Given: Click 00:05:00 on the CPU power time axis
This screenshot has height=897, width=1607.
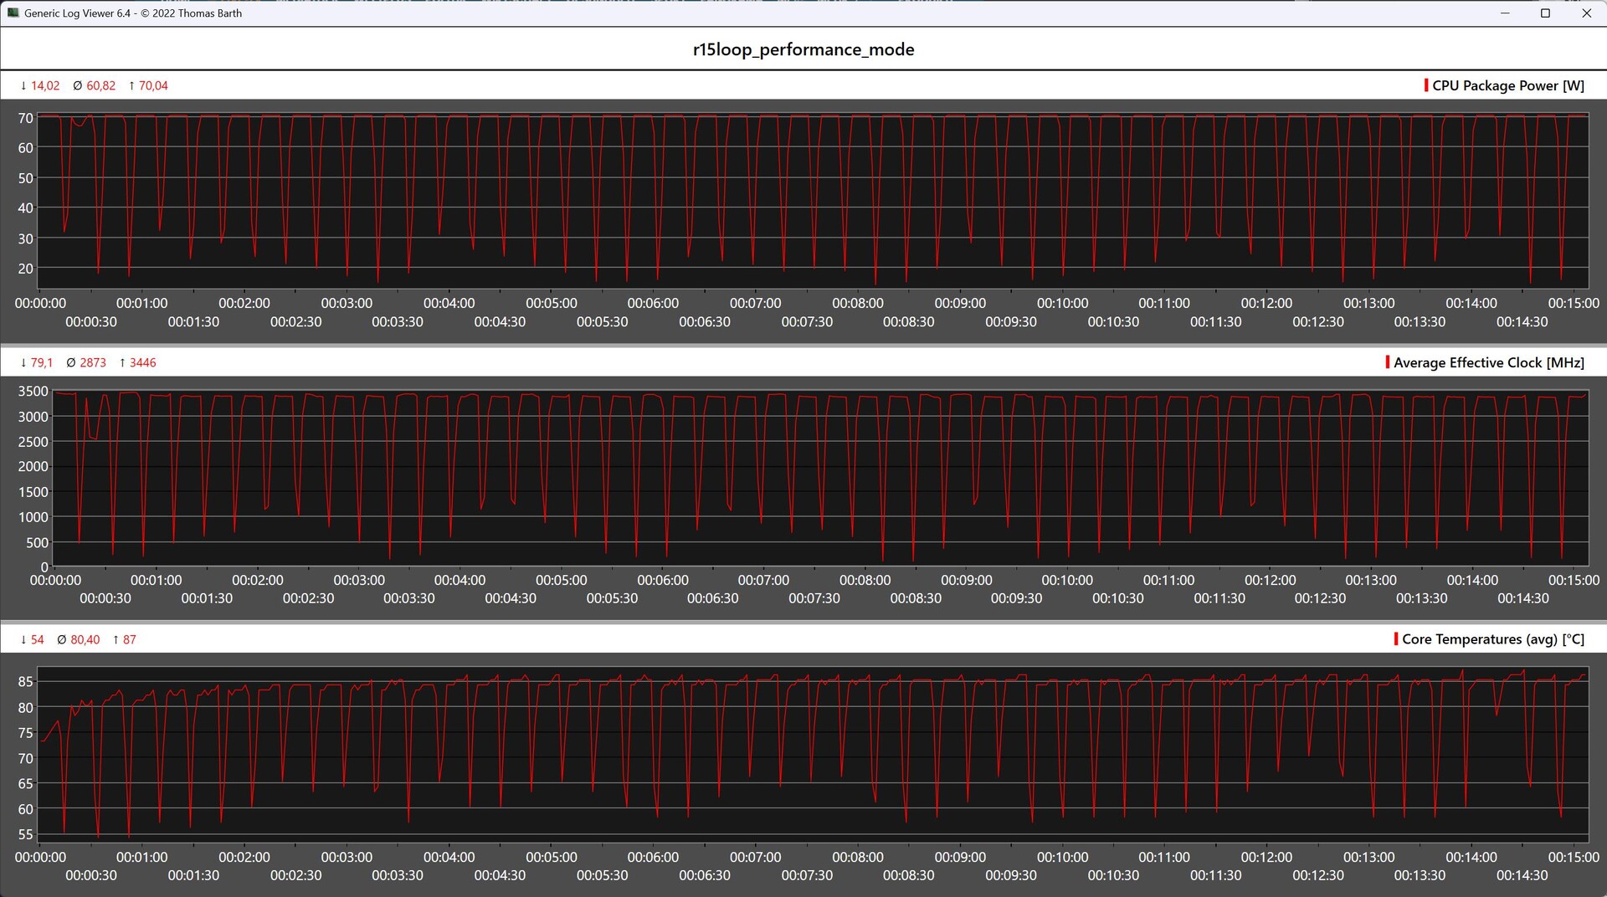Looking at the screenshot, I should [x=551, y=303].
